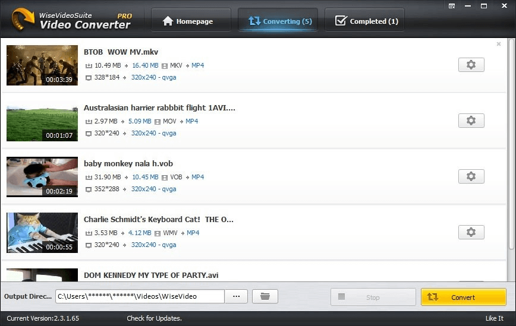Minimize the Video Converter window

468,6
